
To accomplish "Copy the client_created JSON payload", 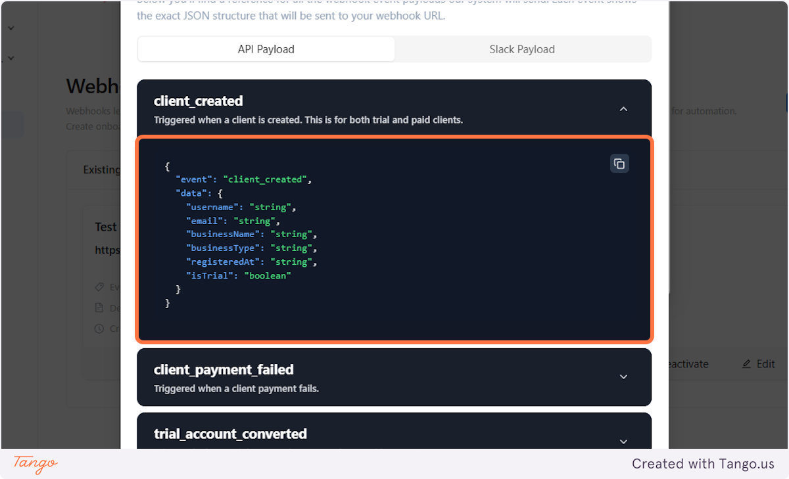I will coord(619,164).
